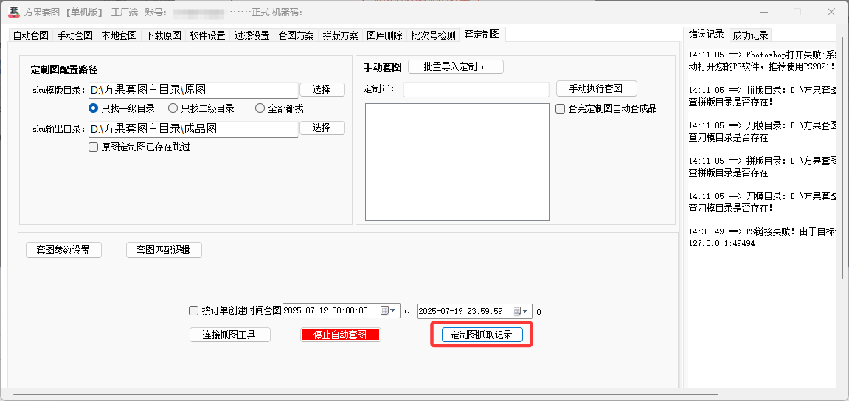Image resolution: width=849 pixels, height=401 pixels.
Task: Enable 原图定制图已存在跳过 checkbox
Action: click(139, 147)
